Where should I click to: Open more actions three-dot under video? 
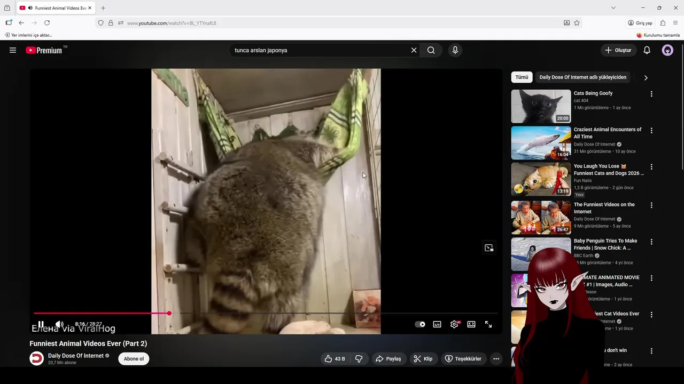click(x=496, y=359)
